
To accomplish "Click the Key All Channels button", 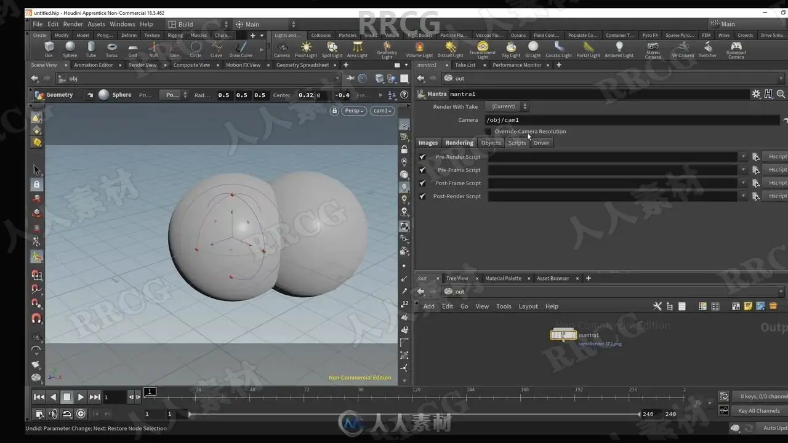I will point(758,411).
